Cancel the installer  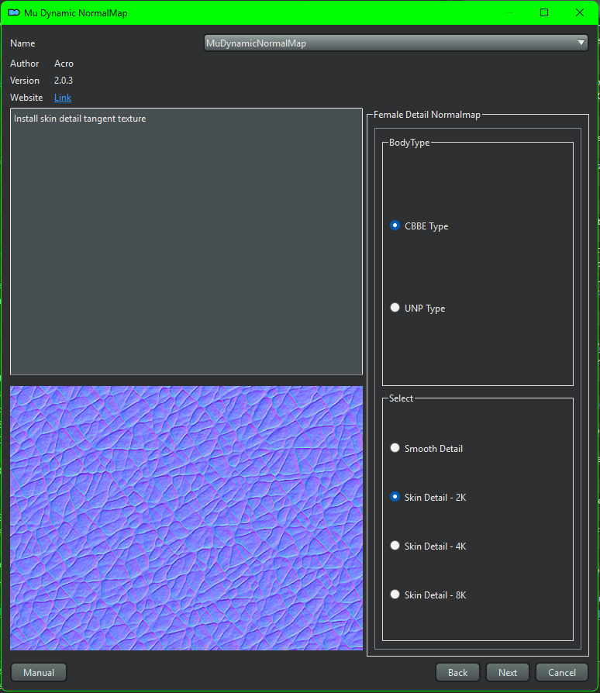pos(562,672)
